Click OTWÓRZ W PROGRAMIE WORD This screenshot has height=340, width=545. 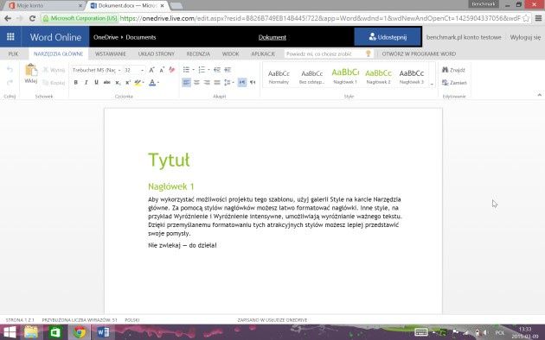tap(419, 54)
